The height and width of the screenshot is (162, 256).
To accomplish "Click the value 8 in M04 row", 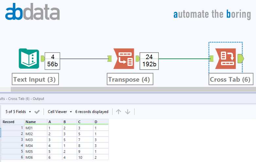I will 85,146.
